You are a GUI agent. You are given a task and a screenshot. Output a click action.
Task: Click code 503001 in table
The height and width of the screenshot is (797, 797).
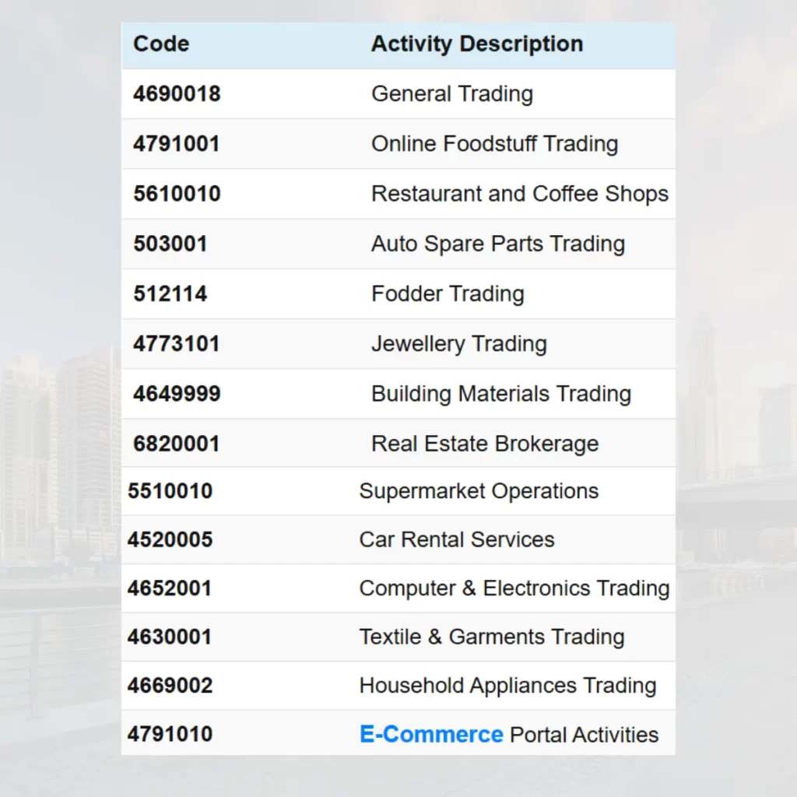(x=170, y=244)
